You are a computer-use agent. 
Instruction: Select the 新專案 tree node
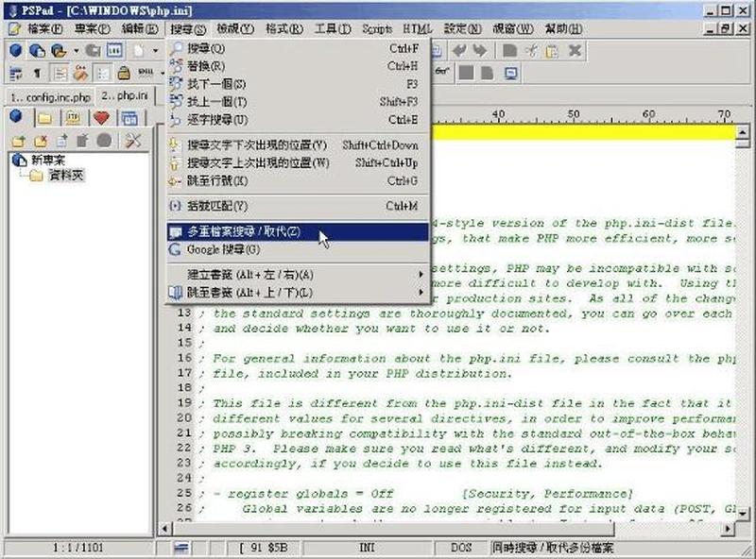[48, 160]
